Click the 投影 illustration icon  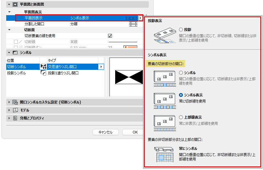(x=165, y=35)
